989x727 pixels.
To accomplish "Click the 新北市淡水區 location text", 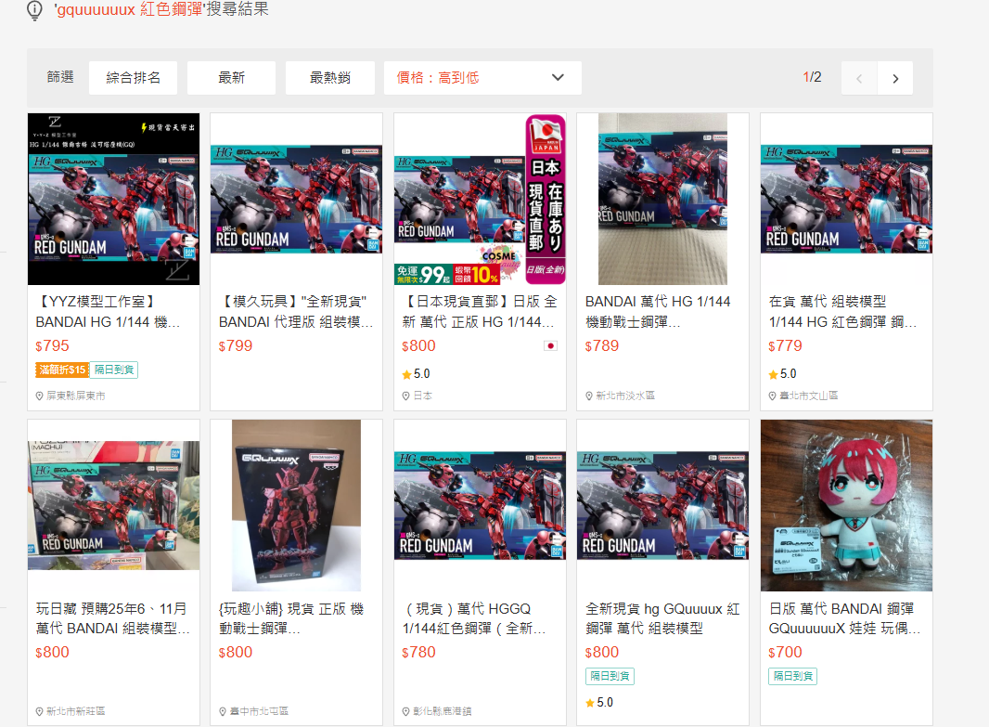I will pos(625,396).
